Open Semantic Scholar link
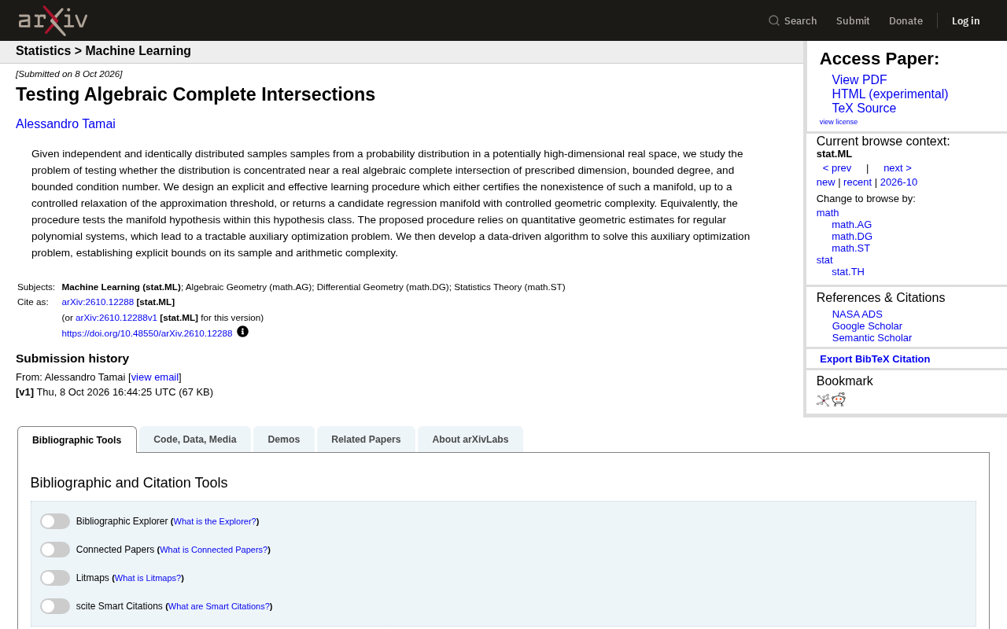The width and height of the screenshot is (1007, 629). [872, 338]
